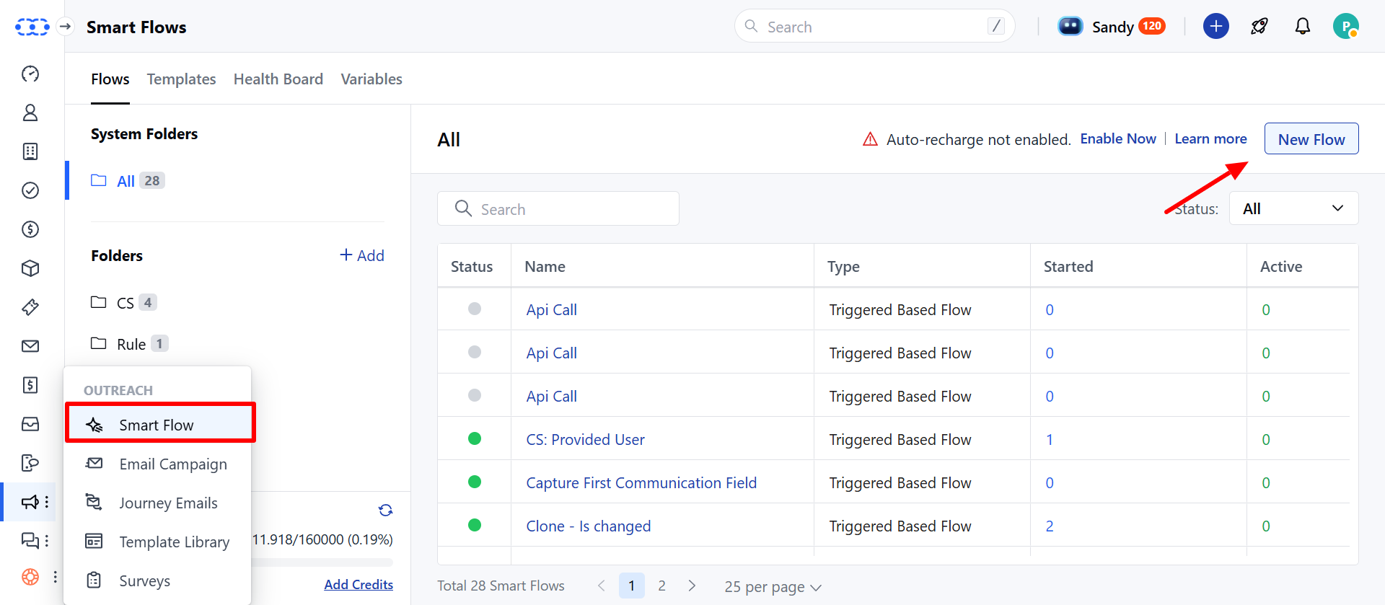Viewport: 1385px width, 605px height.
Task: Open the envelope email sidebar icon
Action: point(30,346)
